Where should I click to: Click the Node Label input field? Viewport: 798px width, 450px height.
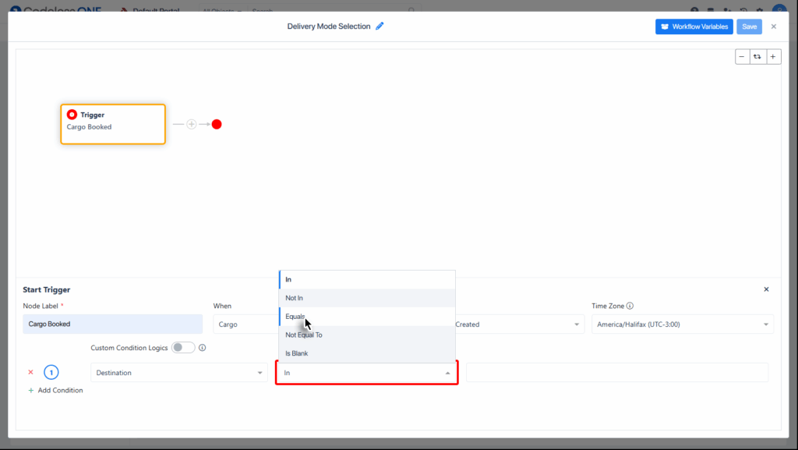pyautogui.click(x=112, y=324)
